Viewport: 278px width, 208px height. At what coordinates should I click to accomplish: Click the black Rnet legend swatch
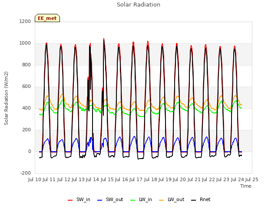(194, 200)
